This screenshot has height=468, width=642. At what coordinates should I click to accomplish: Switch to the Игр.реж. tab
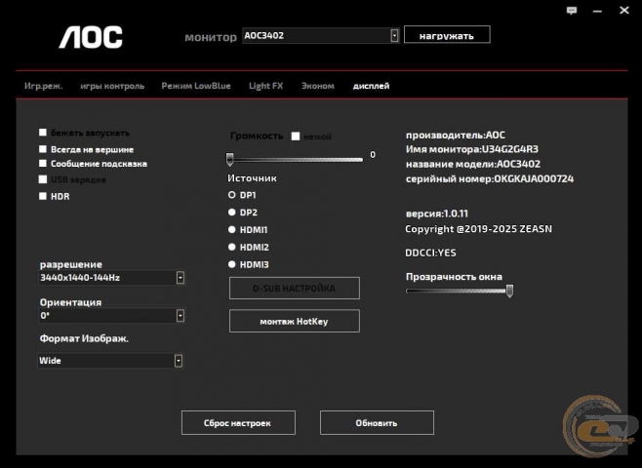click(43, 86)
